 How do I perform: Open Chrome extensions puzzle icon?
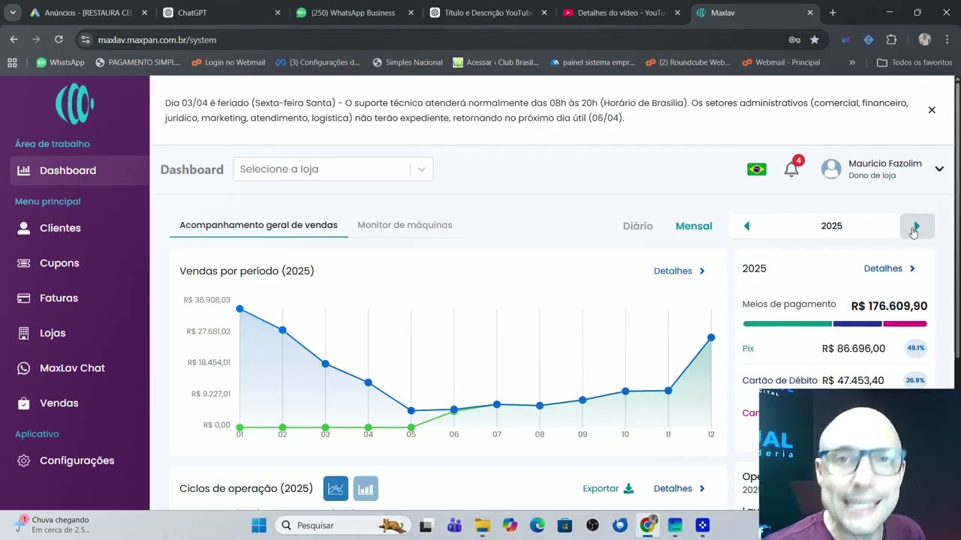click(891, 40)
